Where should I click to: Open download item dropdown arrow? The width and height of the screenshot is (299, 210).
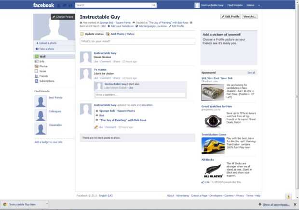tap(47, 203)
